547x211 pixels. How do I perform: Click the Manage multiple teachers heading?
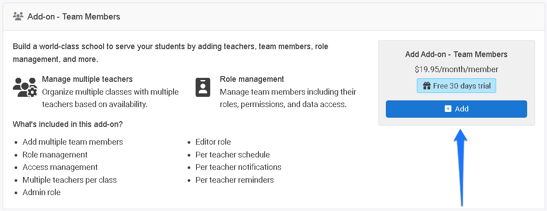87,79
